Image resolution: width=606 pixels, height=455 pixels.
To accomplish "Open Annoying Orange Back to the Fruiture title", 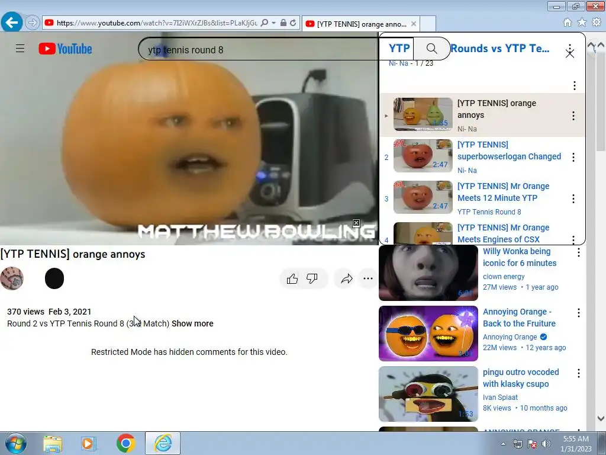I will tap(519, 318).
